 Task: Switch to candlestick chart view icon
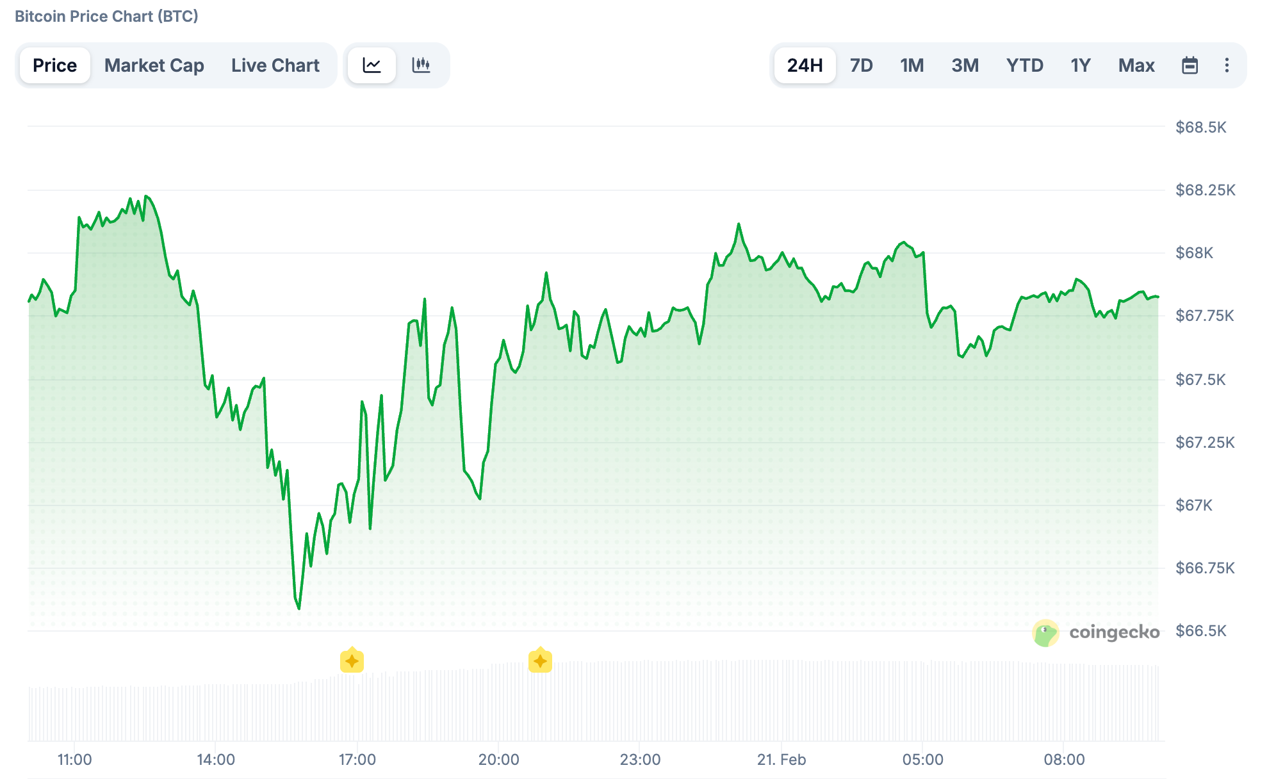(x=421, y=65)
